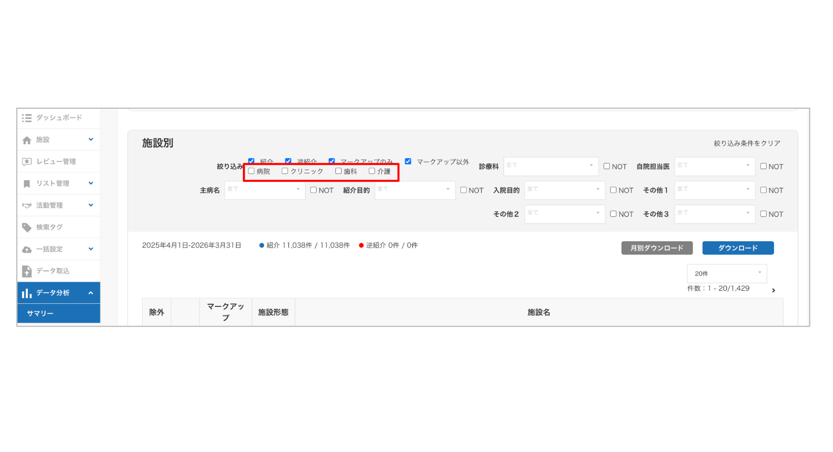The image size is (833, 452).
Task: Check the 介護 filter checkbox
Action: (x=371, y=171)
